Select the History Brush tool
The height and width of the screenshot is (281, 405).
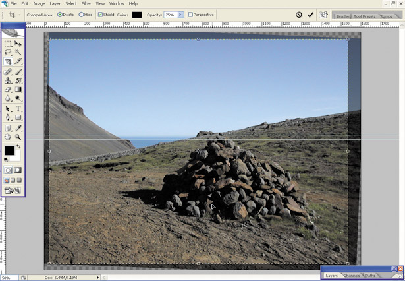(x=18, y=80)
